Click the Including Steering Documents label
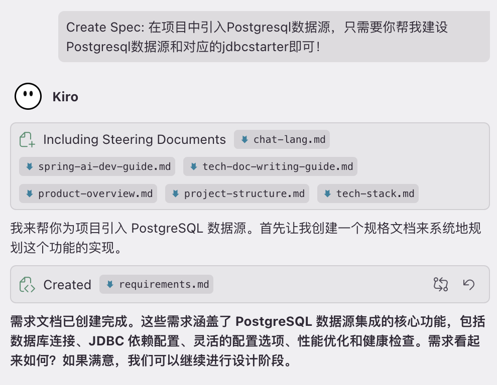Viewport: 497px width, 385px height. click(135, 139)
